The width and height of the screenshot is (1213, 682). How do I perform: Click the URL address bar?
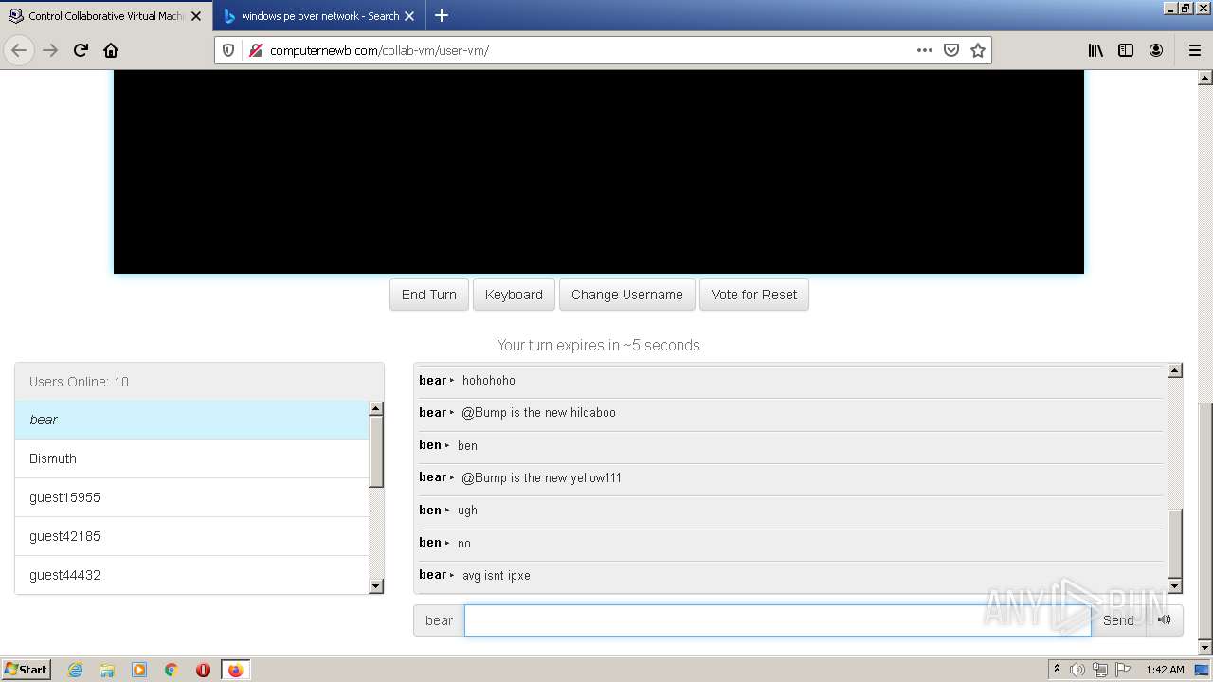[x=588, y=50]
